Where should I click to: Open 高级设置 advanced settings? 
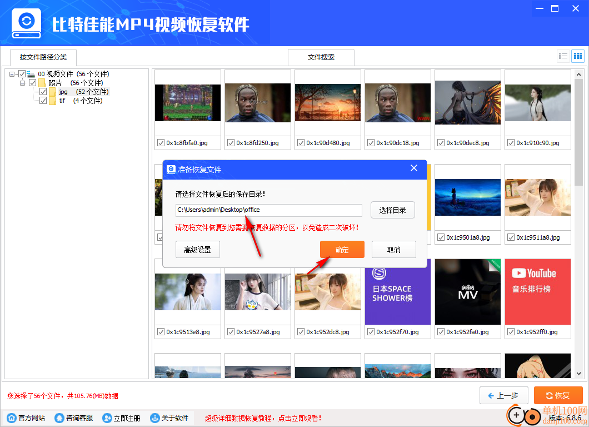pyautogui.click(x=198, y=250)
